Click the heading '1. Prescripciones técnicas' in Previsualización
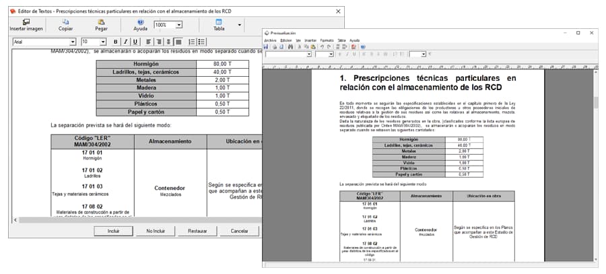606x274 pixels. pyautogui.click(x=428, y=83)
